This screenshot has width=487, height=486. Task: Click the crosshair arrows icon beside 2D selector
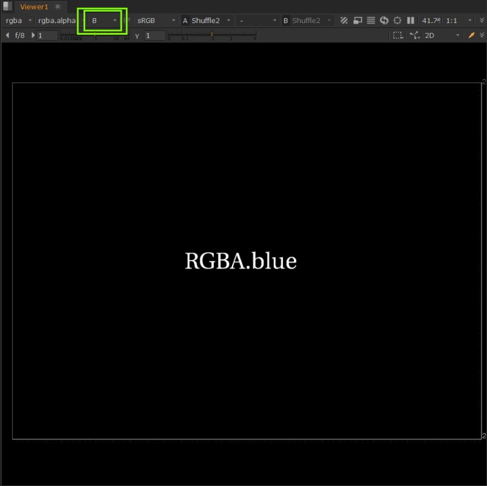tap(415, 35)
